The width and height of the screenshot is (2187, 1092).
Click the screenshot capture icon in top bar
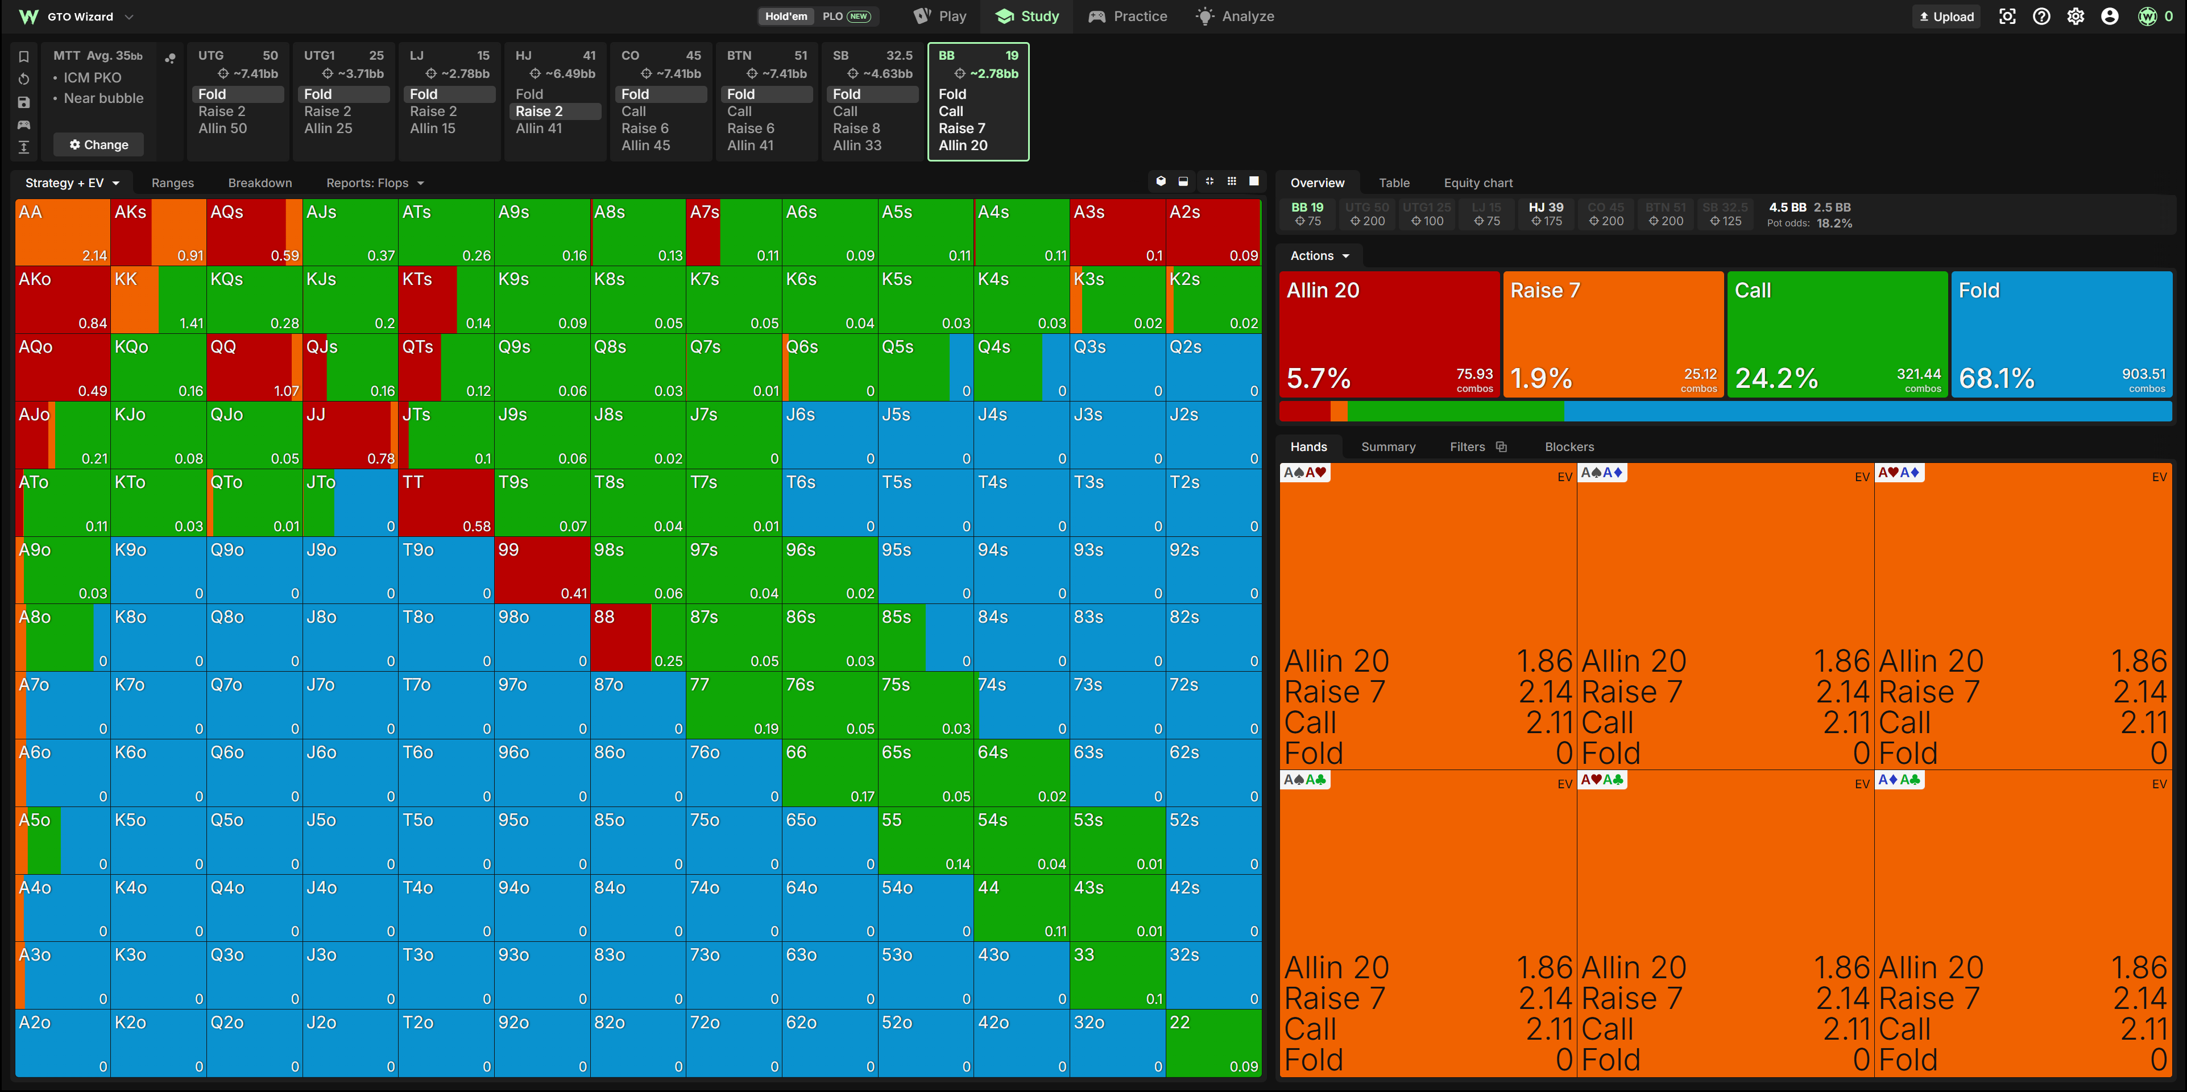(x=2007, y=16)
